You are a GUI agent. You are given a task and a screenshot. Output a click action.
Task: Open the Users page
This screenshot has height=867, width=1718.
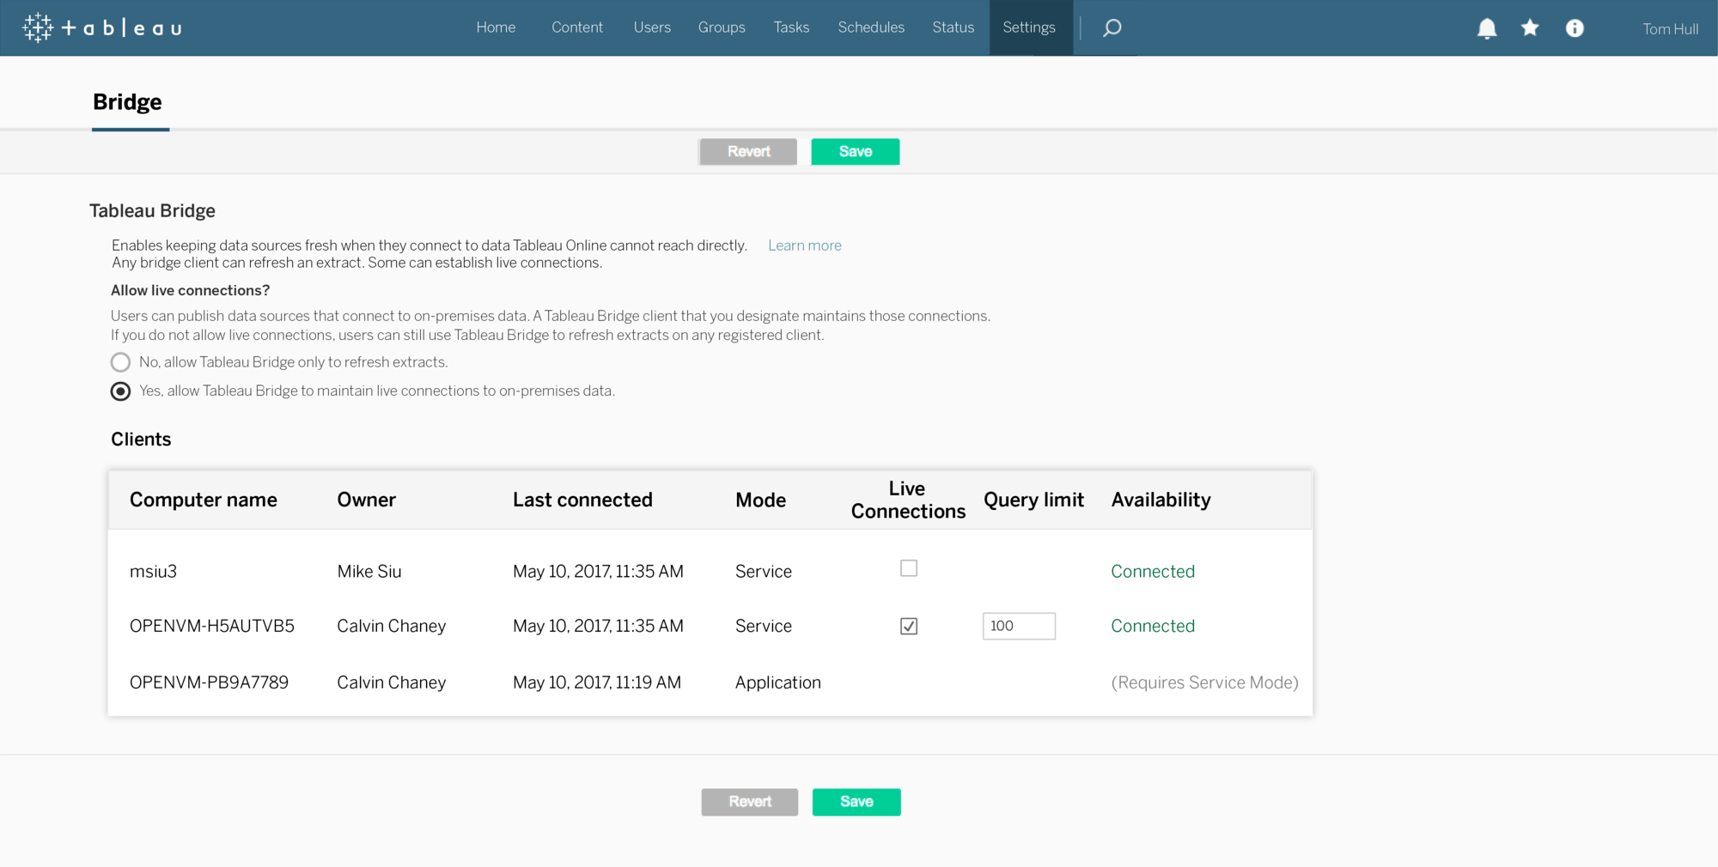click(652, 27)
